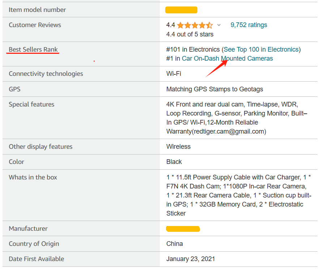The width and height of the screenshot is (320, 269).
Task: Open Car On-Dash Mounted Cameras category
Action: (x=227, y=58)
